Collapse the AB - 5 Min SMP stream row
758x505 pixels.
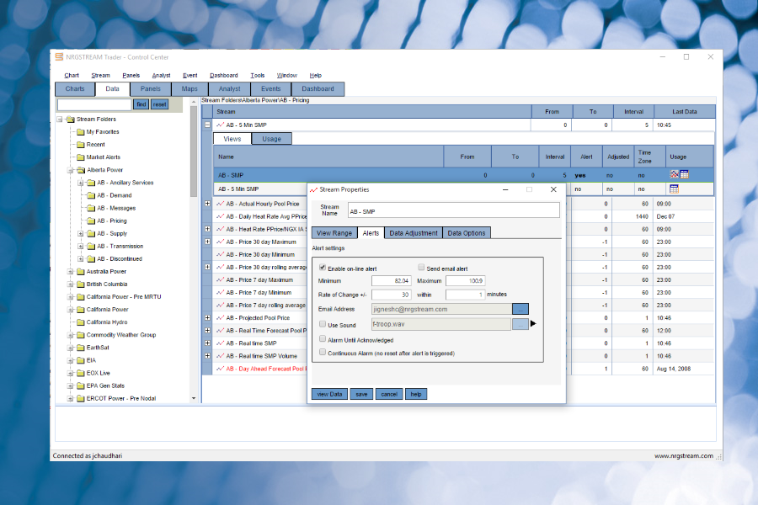pyautogui.click(x=207, y=125)
